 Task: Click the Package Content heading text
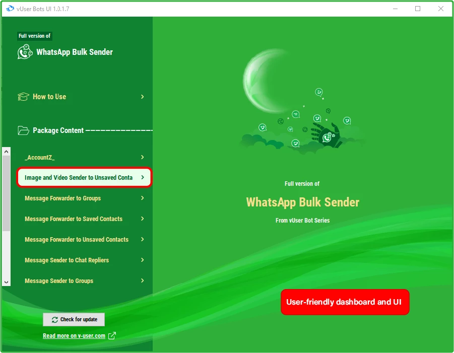[x=58, y=130]
